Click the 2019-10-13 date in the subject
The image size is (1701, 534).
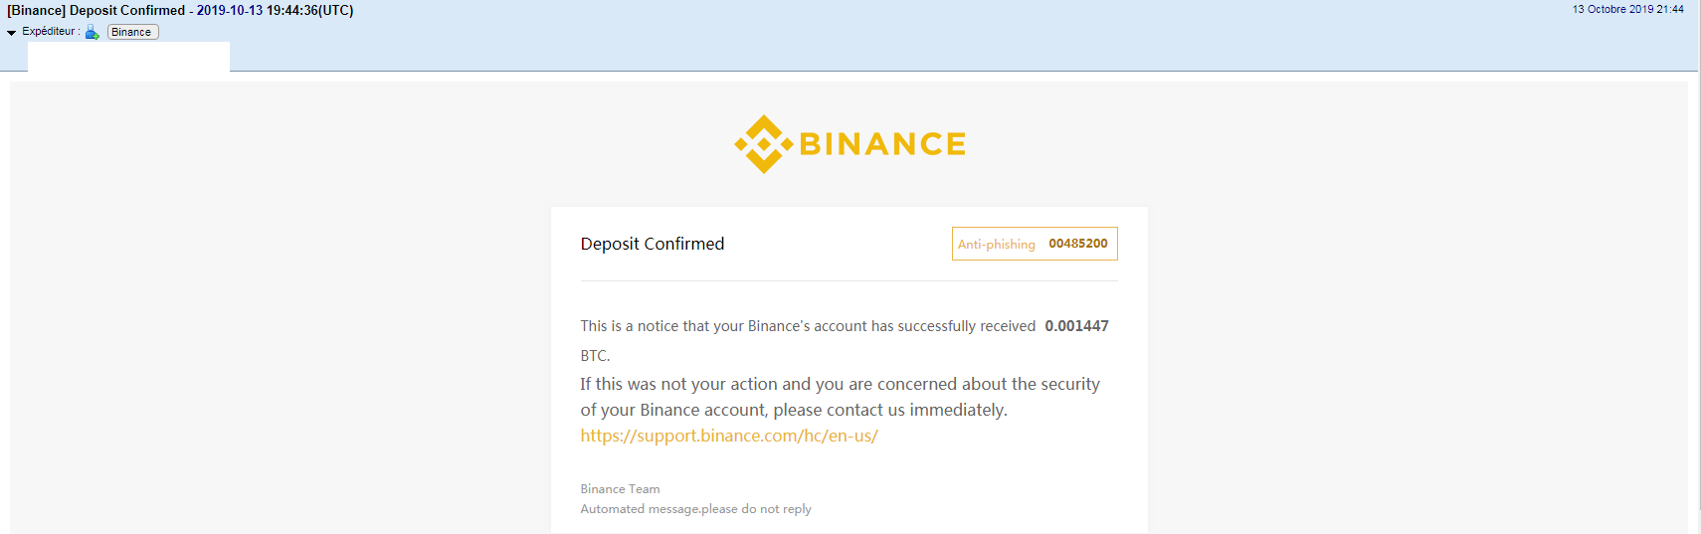click(230, 10)
